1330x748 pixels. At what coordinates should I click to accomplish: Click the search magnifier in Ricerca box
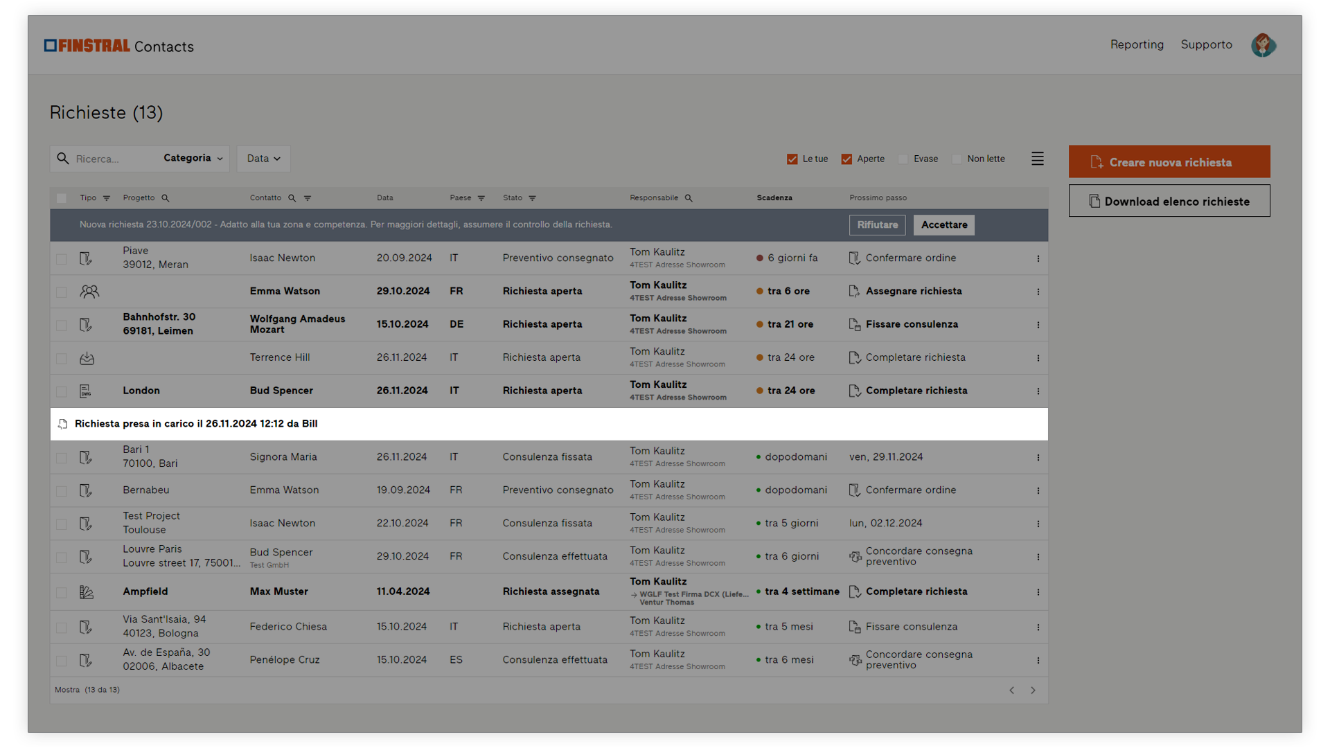click(x=63, y=159)
